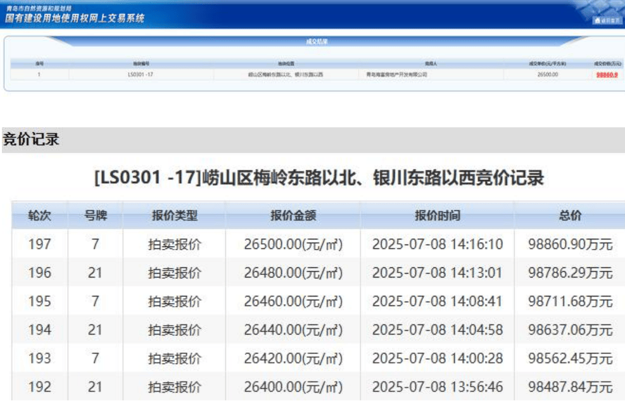This screenshot has width=625, height=401.
Task: Click paddle number 21 in round 194 row
Action: coord(95,330)
